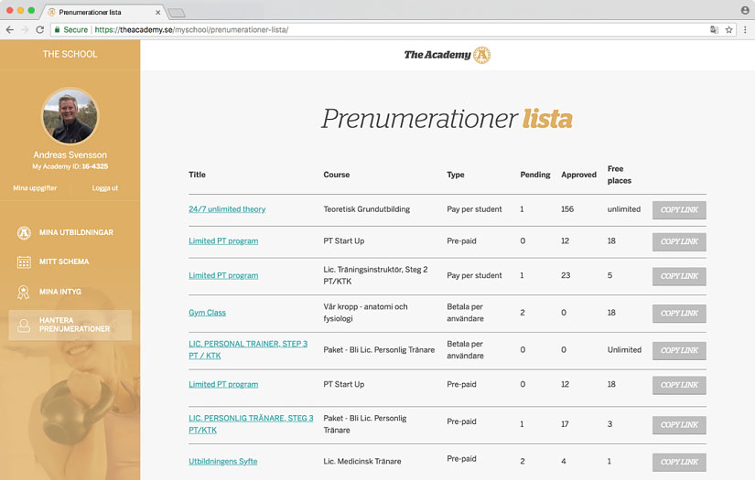Open the Utbildningens Syfte link
The height and width of the screenshot is (480, 755).
[223, 461]
